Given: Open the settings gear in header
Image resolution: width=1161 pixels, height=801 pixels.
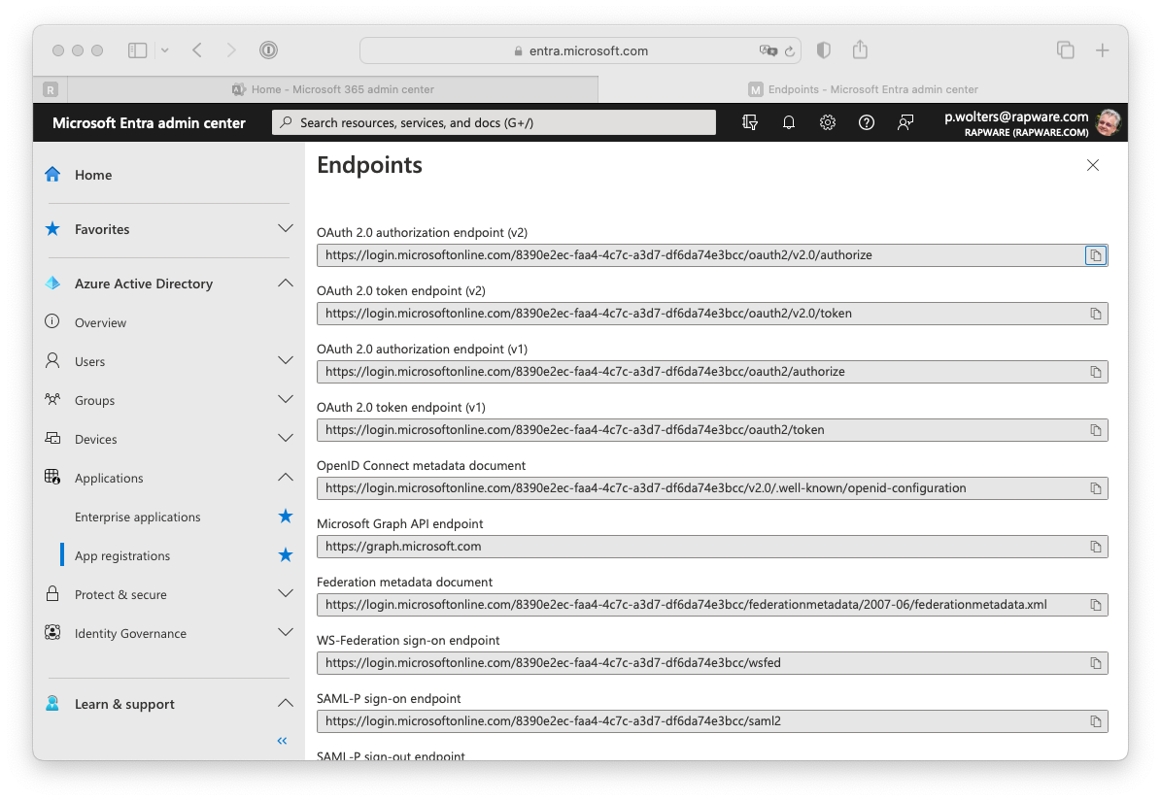Looking at the screenshot, I should click(x=827, y=122).
